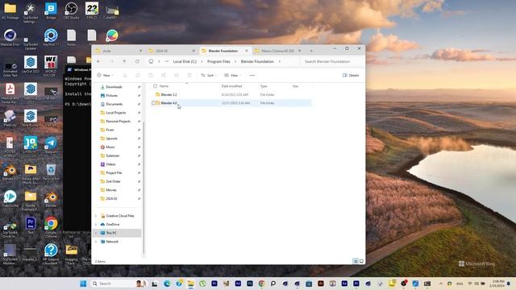Viewport: 516px width, 290px height.
Task: Open Project File folder in sidebar
Action: (114, 172)
